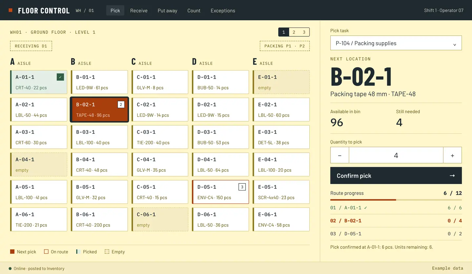
Task: Click route stop 02 / B-02-1
Action: 396,221
